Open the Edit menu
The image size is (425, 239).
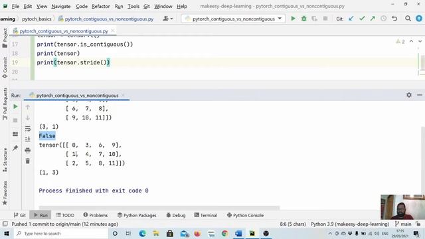[x=28, y=6]
